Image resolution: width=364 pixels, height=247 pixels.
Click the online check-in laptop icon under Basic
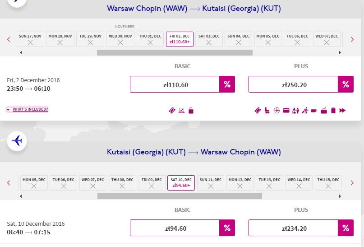(181, 110)
